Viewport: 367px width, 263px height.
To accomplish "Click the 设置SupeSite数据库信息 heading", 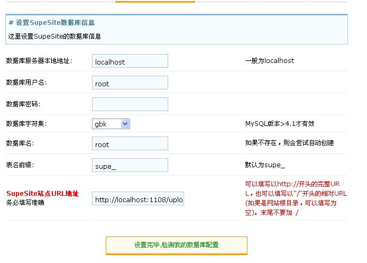I will pyautogui.click(x=52, y=23).
